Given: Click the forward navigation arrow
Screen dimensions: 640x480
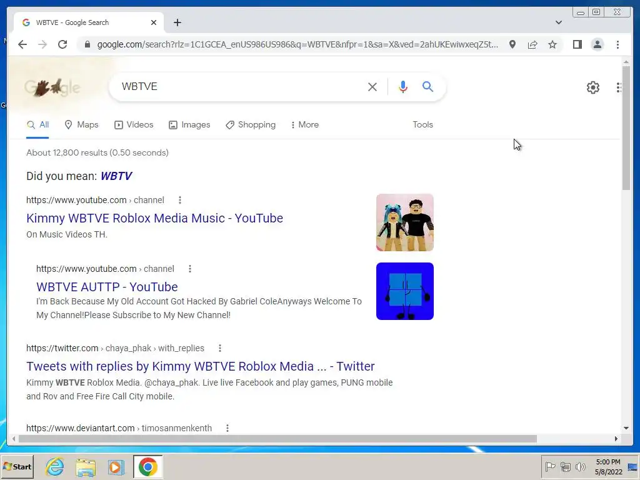Looking at the screenshot, I should pyautogui.click(x=42, y=44).
